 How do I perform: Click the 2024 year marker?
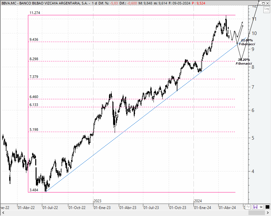coord(198,201)
